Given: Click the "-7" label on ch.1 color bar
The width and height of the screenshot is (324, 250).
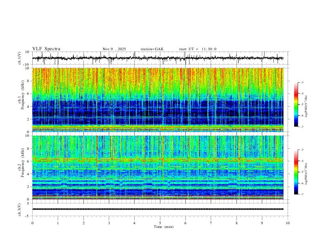Looking at the screenshot, I should click(302, 127).
